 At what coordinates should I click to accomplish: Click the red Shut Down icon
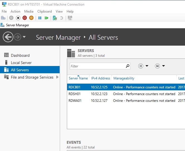tap(25, 18)
